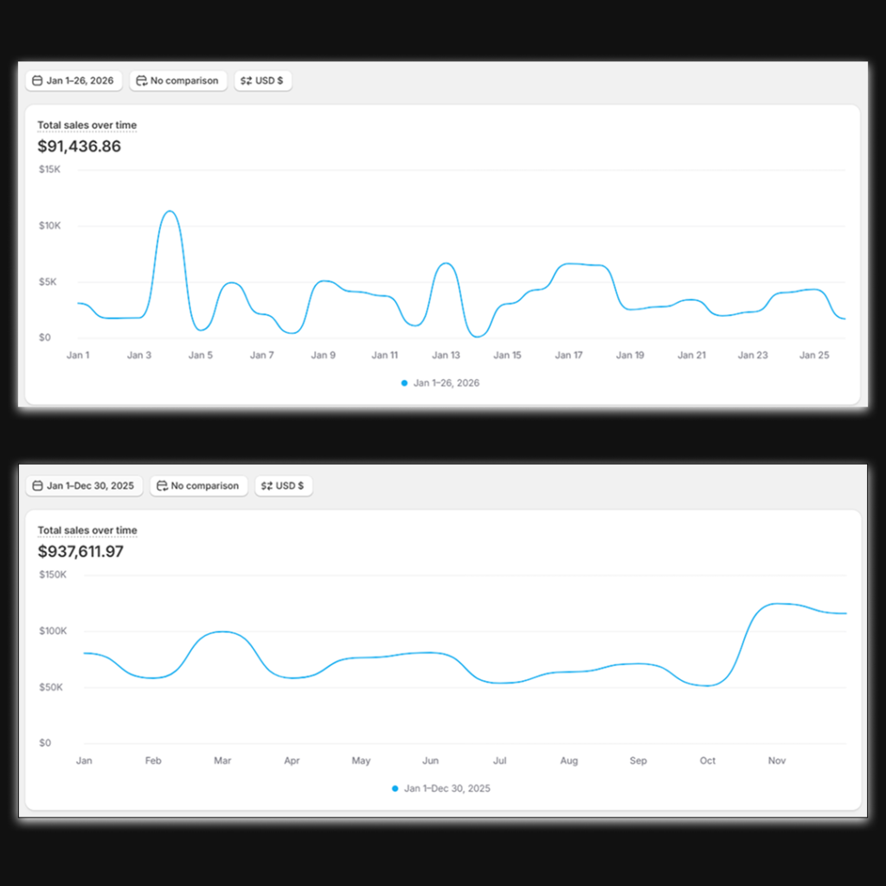Select the USD $ currency button in the 2025 report
This screenshot has height=886, width=886.
[x=290, y=486]
